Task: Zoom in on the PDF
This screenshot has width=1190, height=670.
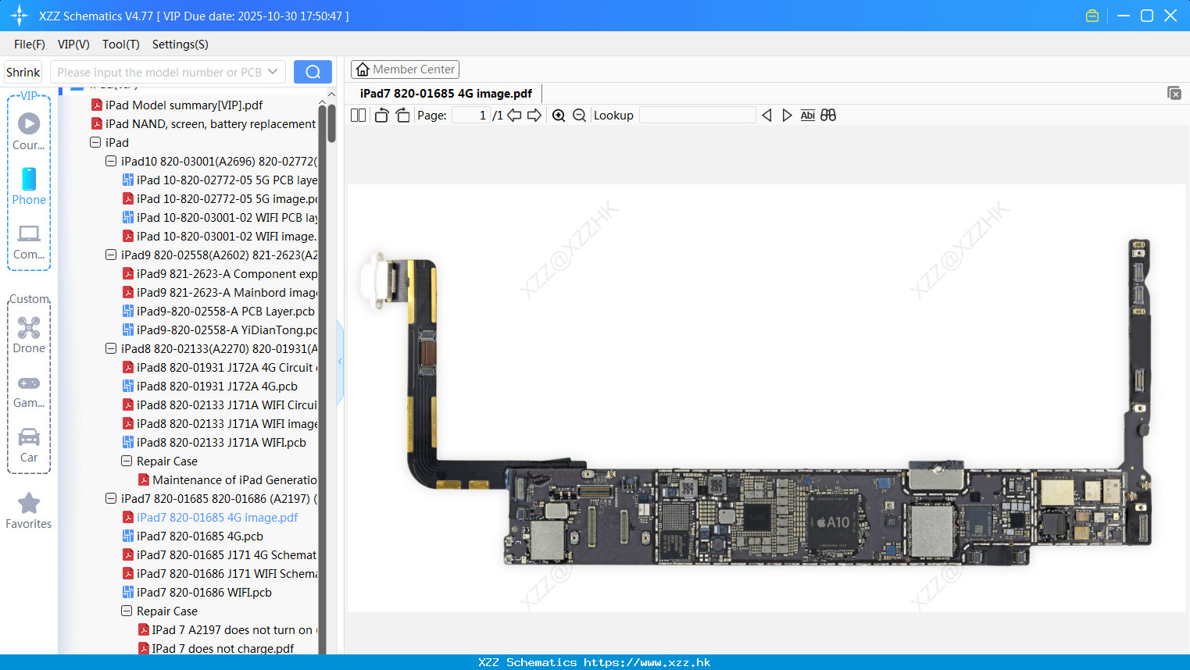Action: pyautogui.click(x=559, y=116)
